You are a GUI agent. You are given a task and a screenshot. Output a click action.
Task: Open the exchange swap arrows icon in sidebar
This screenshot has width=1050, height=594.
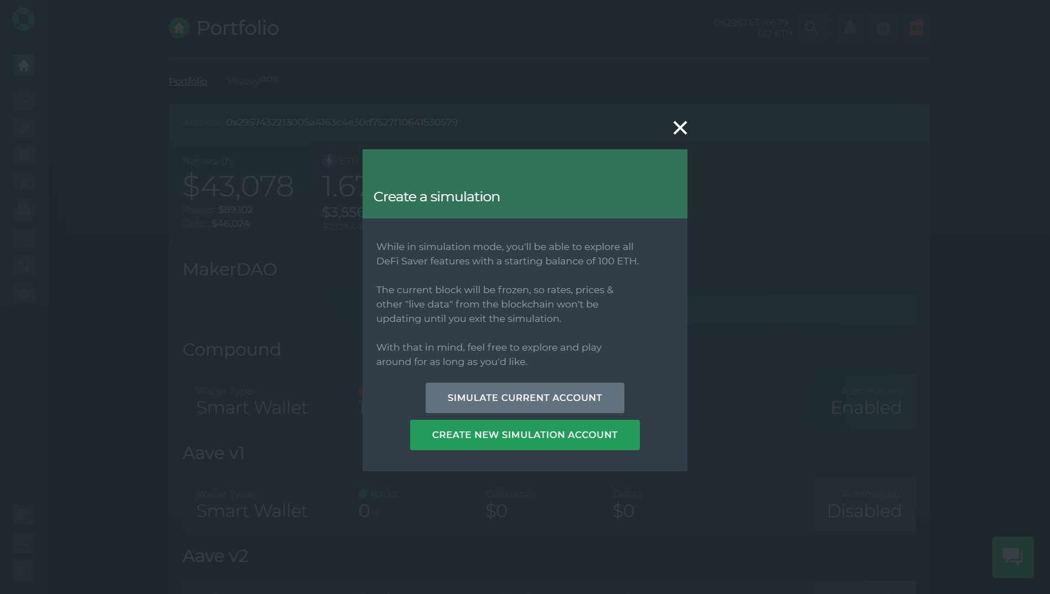tap(24, 238)
